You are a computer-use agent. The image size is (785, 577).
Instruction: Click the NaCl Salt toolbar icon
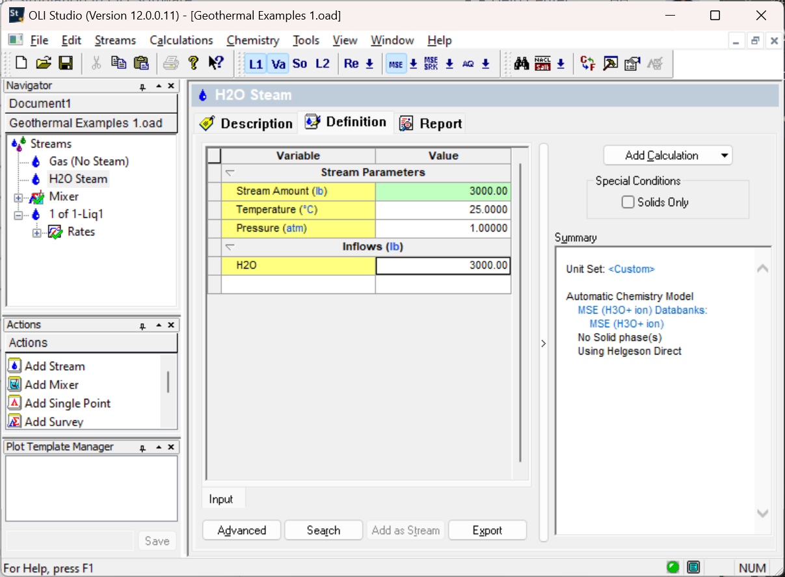pos(542,64)
